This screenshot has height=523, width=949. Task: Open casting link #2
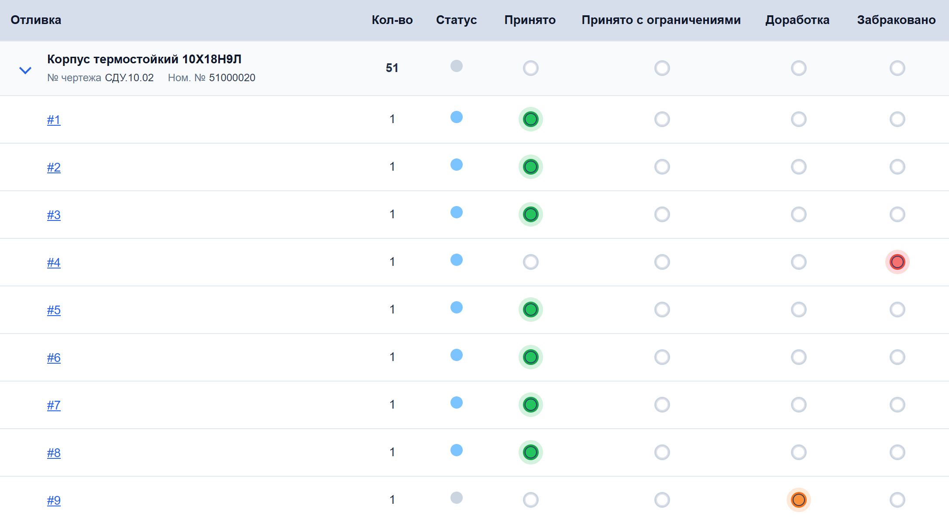(54, 167)
